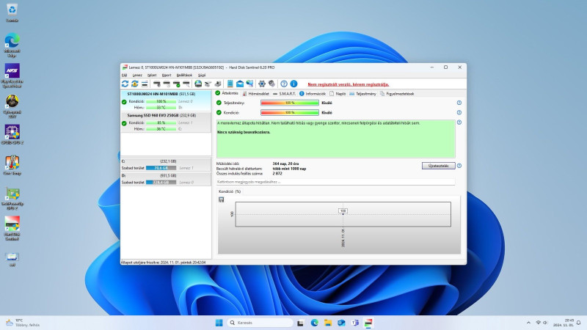This screenshot has width=587, height=330.
Task: Select the Samsung SSD 960 EVO 250GB disk
Action: point(166,122)
